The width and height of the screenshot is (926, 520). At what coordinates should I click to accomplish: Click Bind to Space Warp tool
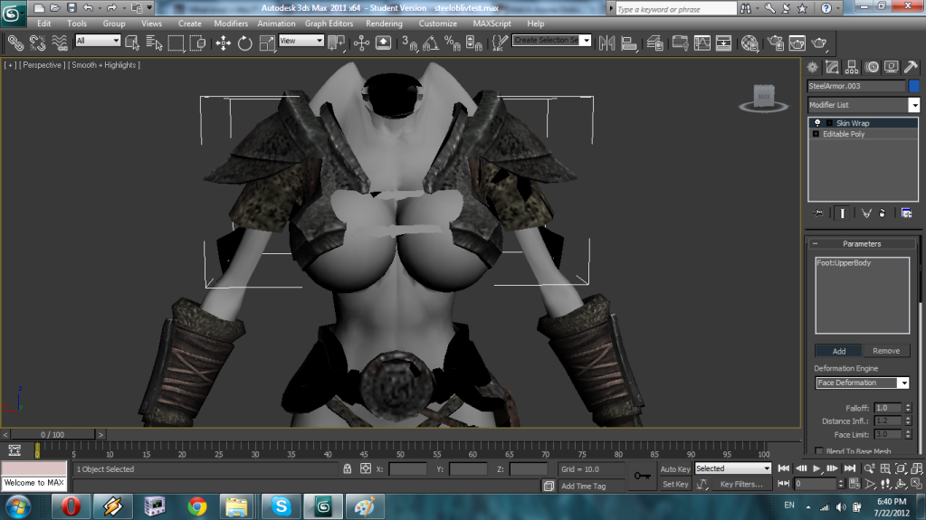tap(60, 43)
